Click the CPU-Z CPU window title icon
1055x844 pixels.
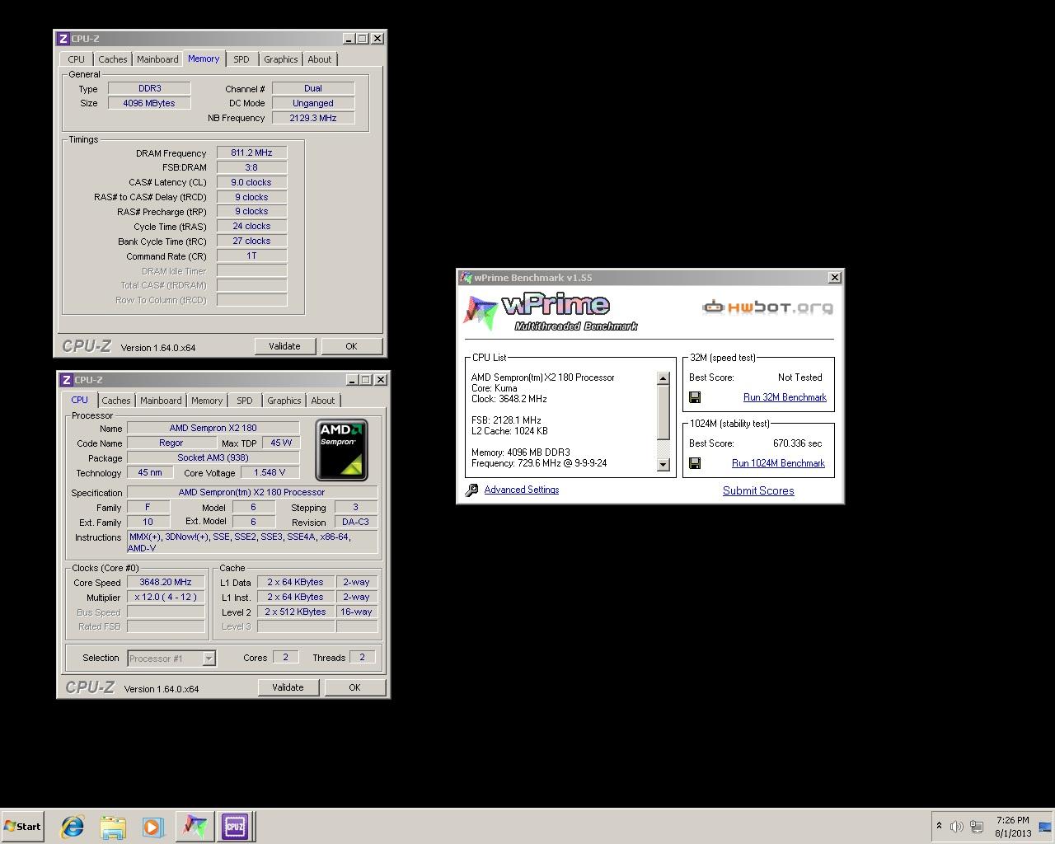pyautogui.click(x=67, y=380)
